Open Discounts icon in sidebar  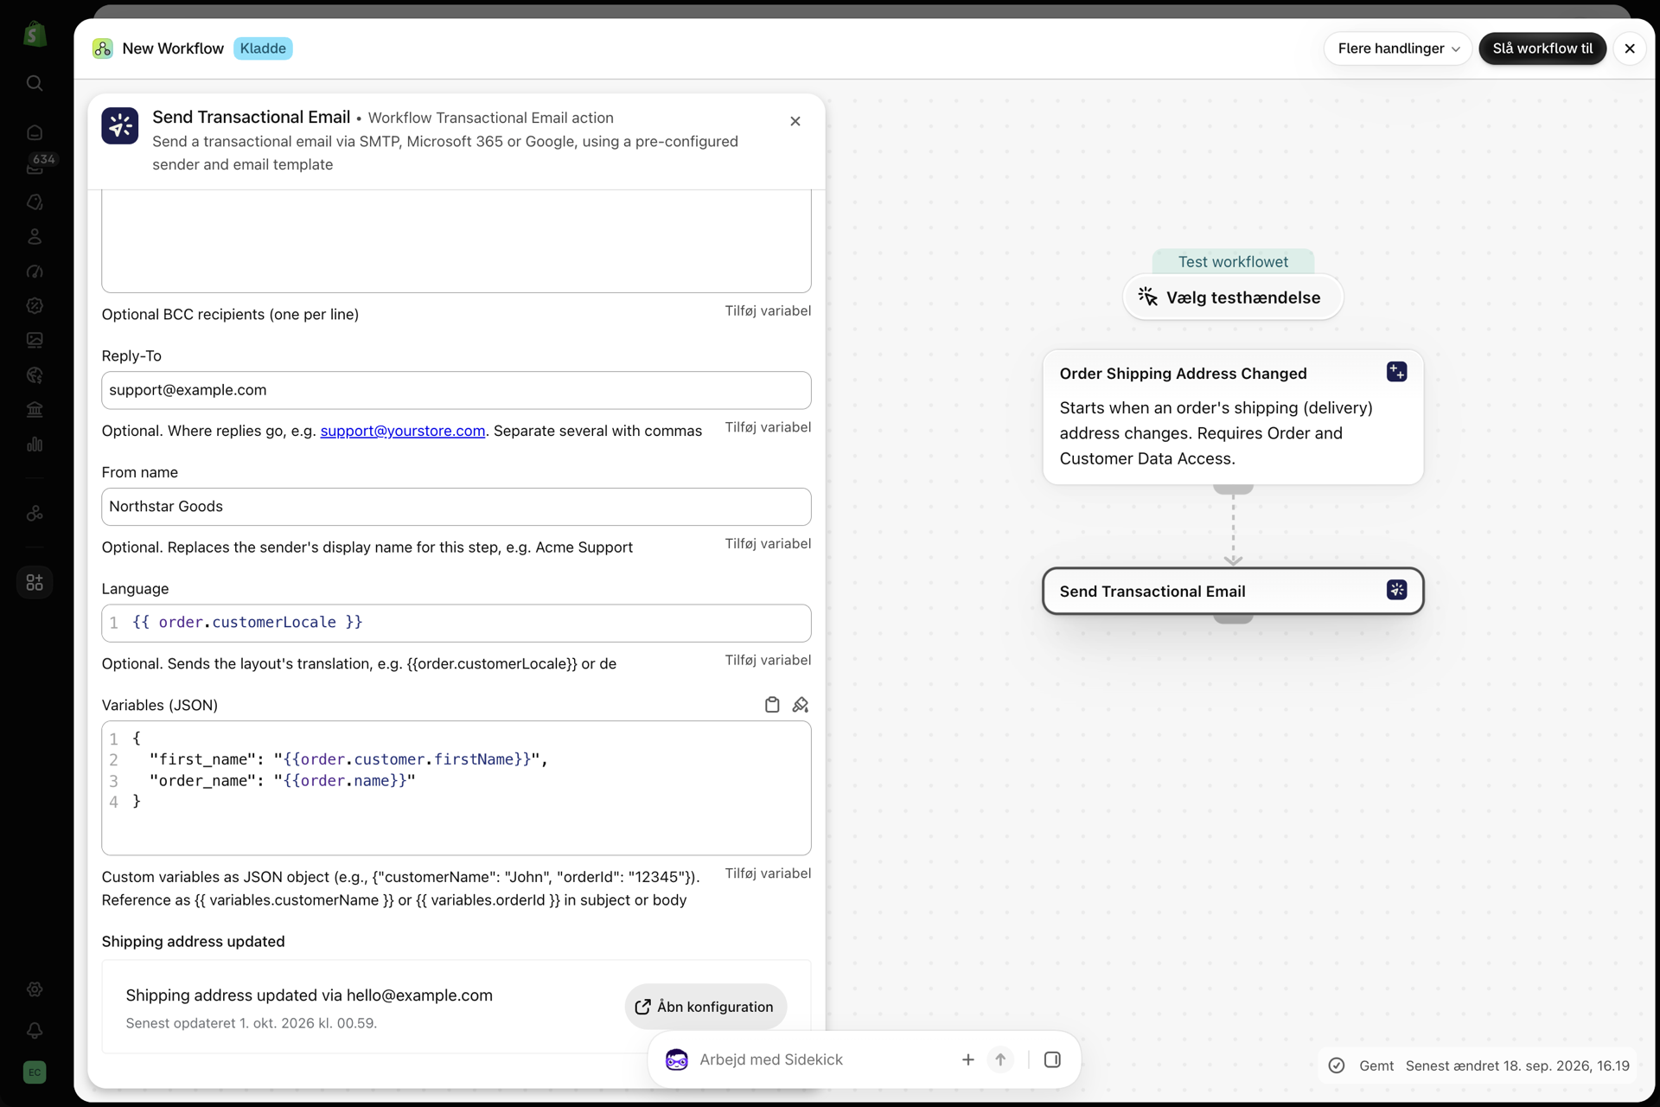point(35,305)
